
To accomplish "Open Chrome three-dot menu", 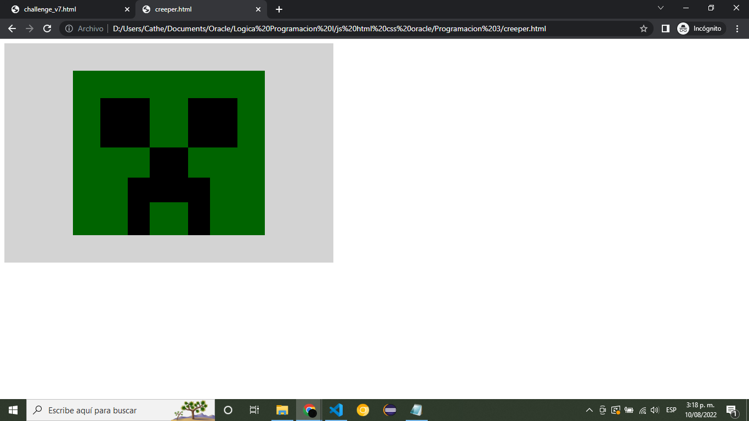I will [737, 29].
